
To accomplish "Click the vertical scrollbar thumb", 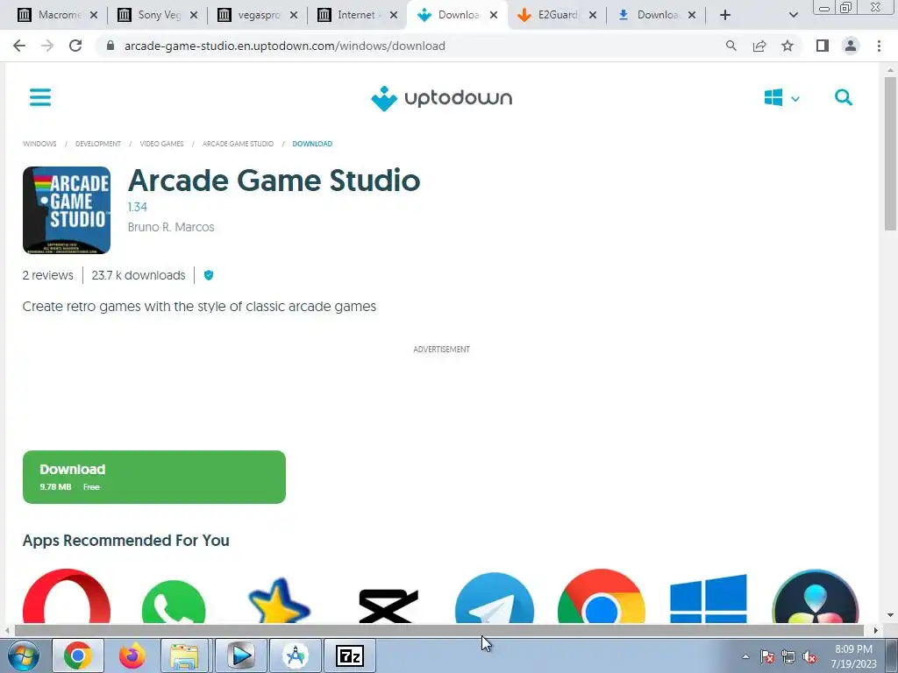I will tap(890, 153).
